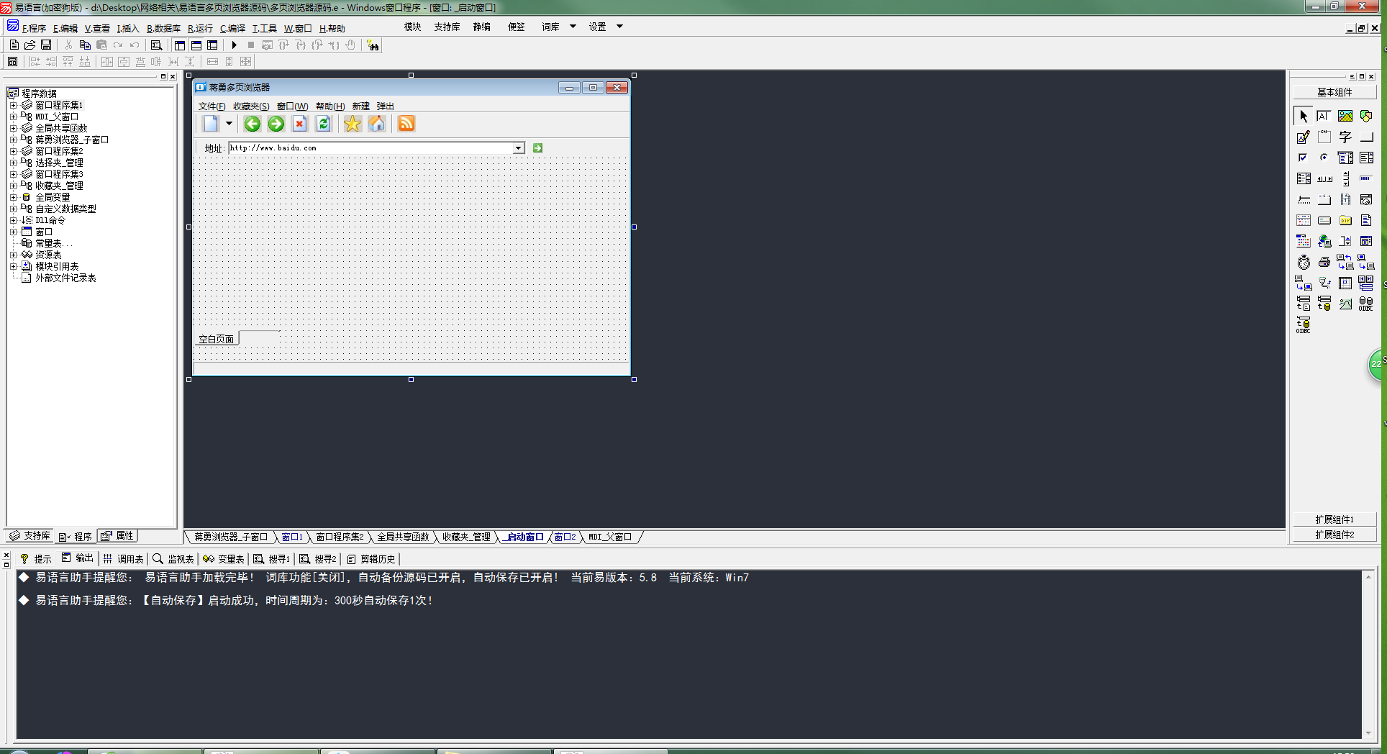Open the T.工具 menu
The width and height of the screenshot is (1387, 754).
pyautogui.click(x=264, y=29)
